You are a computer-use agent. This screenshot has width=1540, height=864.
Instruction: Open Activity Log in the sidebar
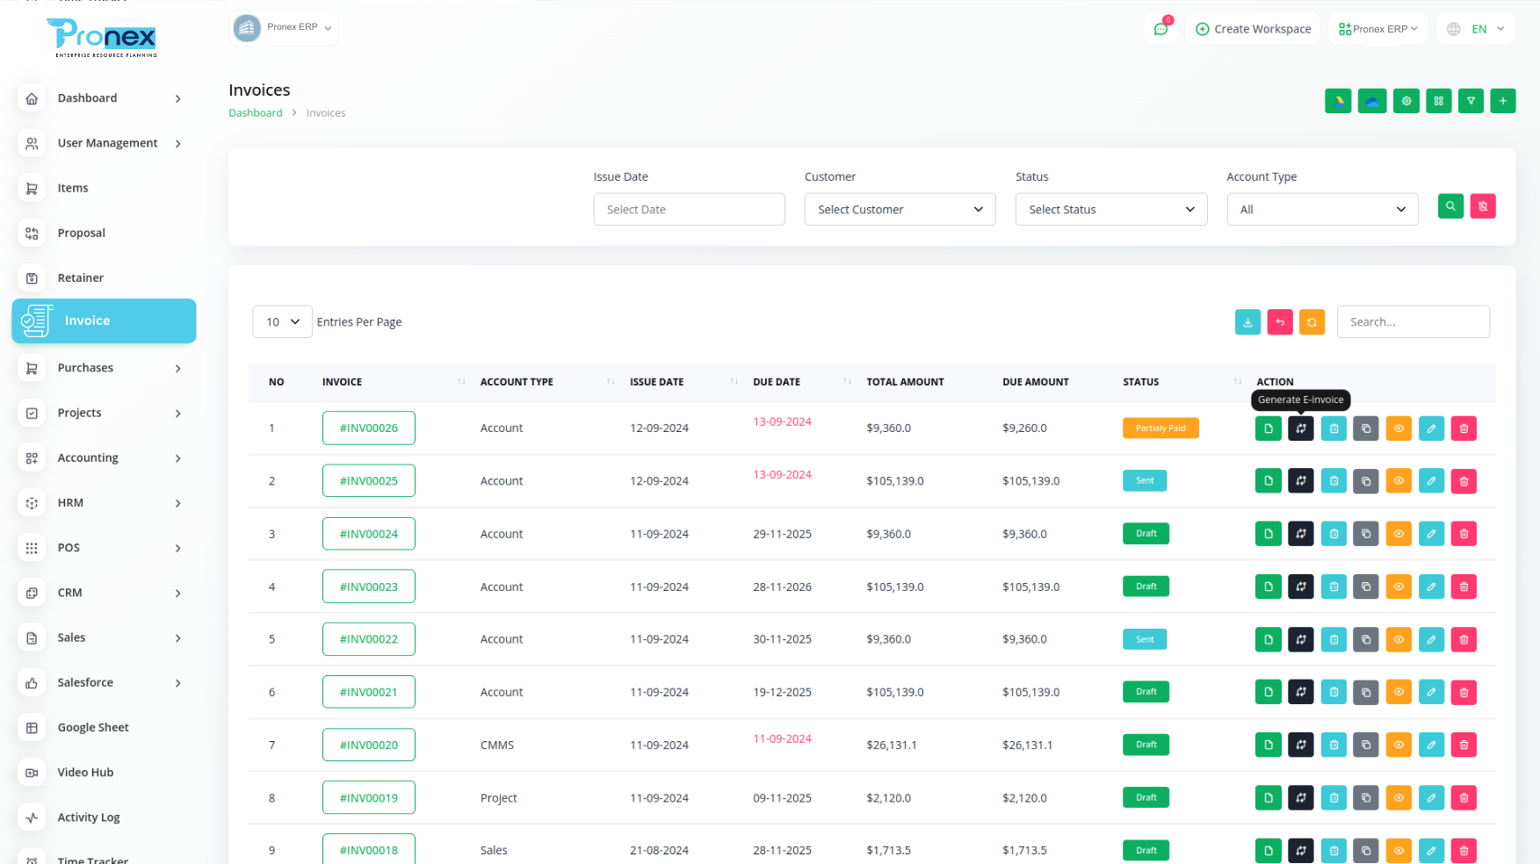point(104,817)
